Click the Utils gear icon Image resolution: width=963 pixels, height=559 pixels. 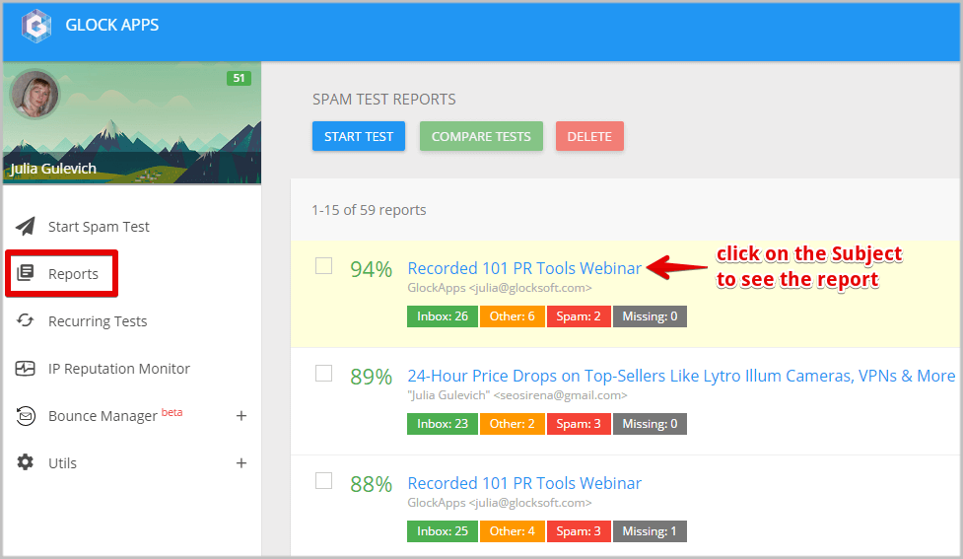point(26,462)
